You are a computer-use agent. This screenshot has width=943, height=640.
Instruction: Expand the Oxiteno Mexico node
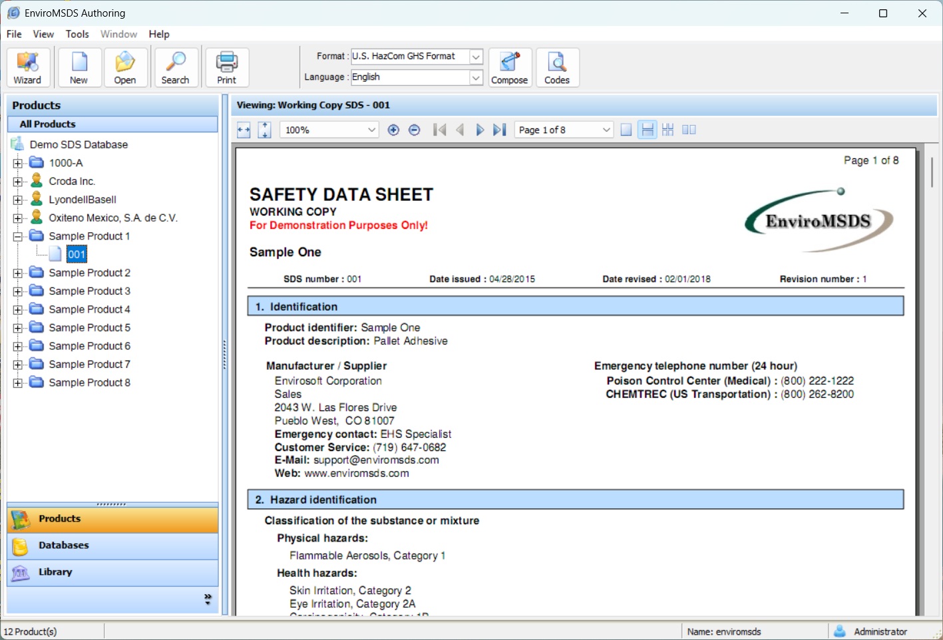coord(18,218)
